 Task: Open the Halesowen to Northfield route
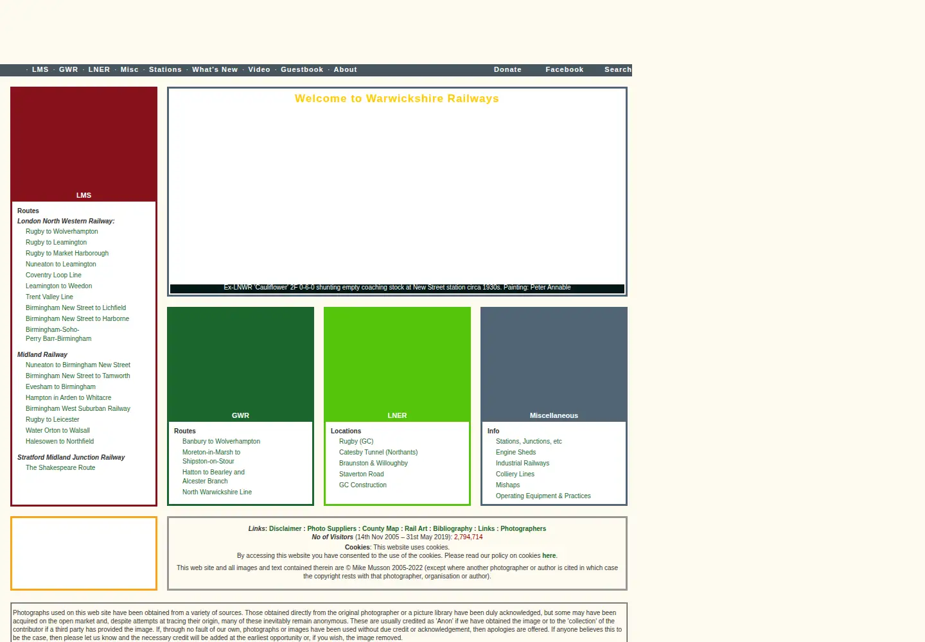pyautogui.click(x=60, y=442)
